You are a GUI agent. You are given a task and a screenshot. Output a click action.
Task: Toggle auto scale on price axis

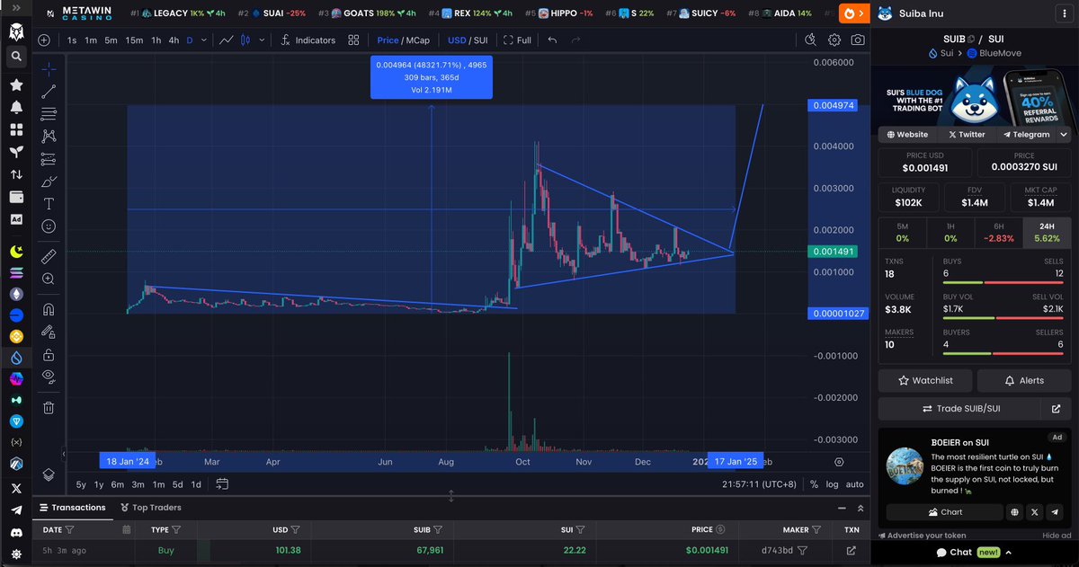pos(855,484)
